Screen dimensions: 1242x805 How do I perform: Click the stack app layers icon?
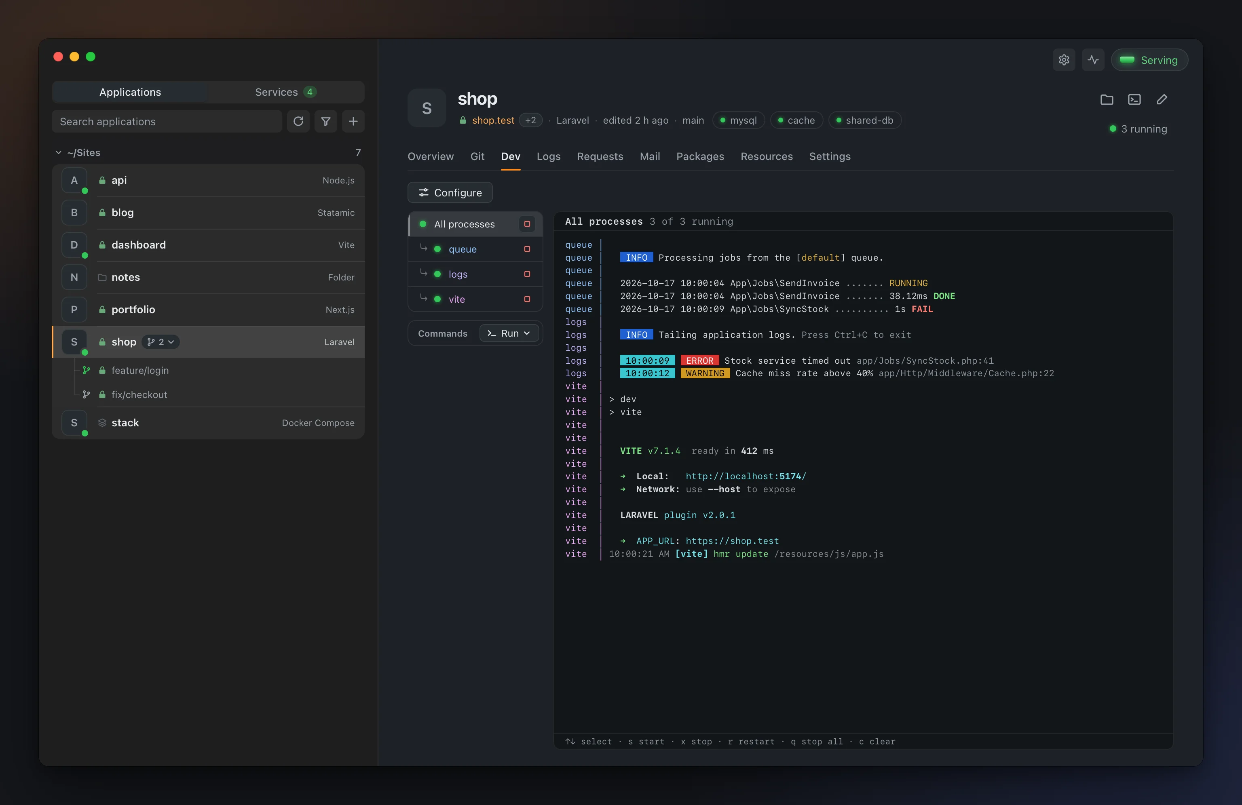[102, 423]
